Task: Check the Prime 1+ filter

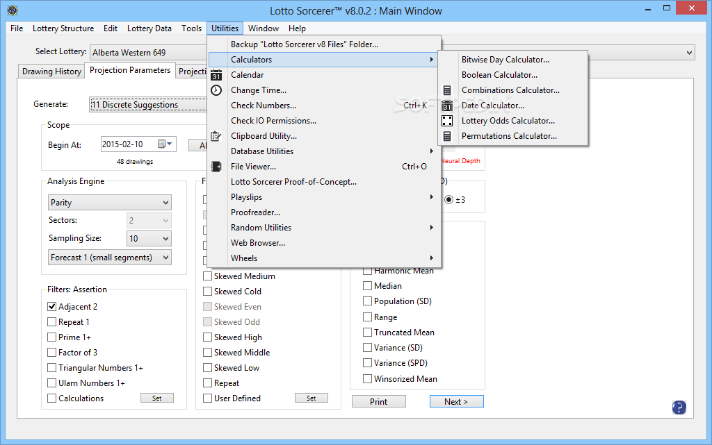Action: click(x=51, y=337)
